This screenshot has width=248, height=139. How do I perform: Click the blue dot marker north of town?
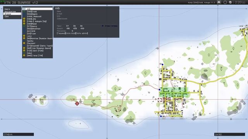pos(162,64)
